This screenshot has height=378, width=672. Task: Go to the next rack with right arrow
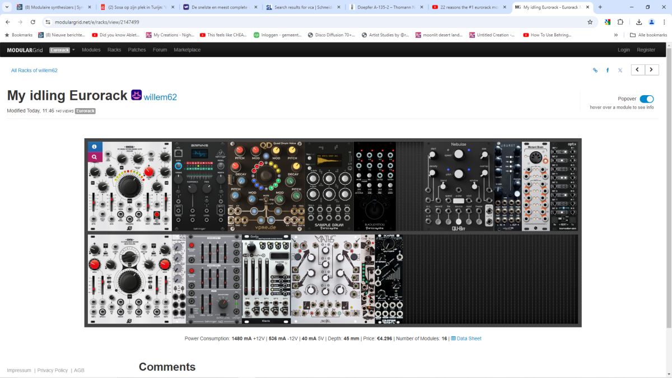(x=652, y=69)
